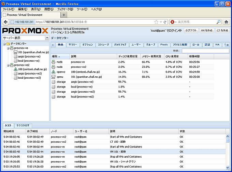Open a new browser tab with plus
The image size is (232, 172).
tap(64, 15)
